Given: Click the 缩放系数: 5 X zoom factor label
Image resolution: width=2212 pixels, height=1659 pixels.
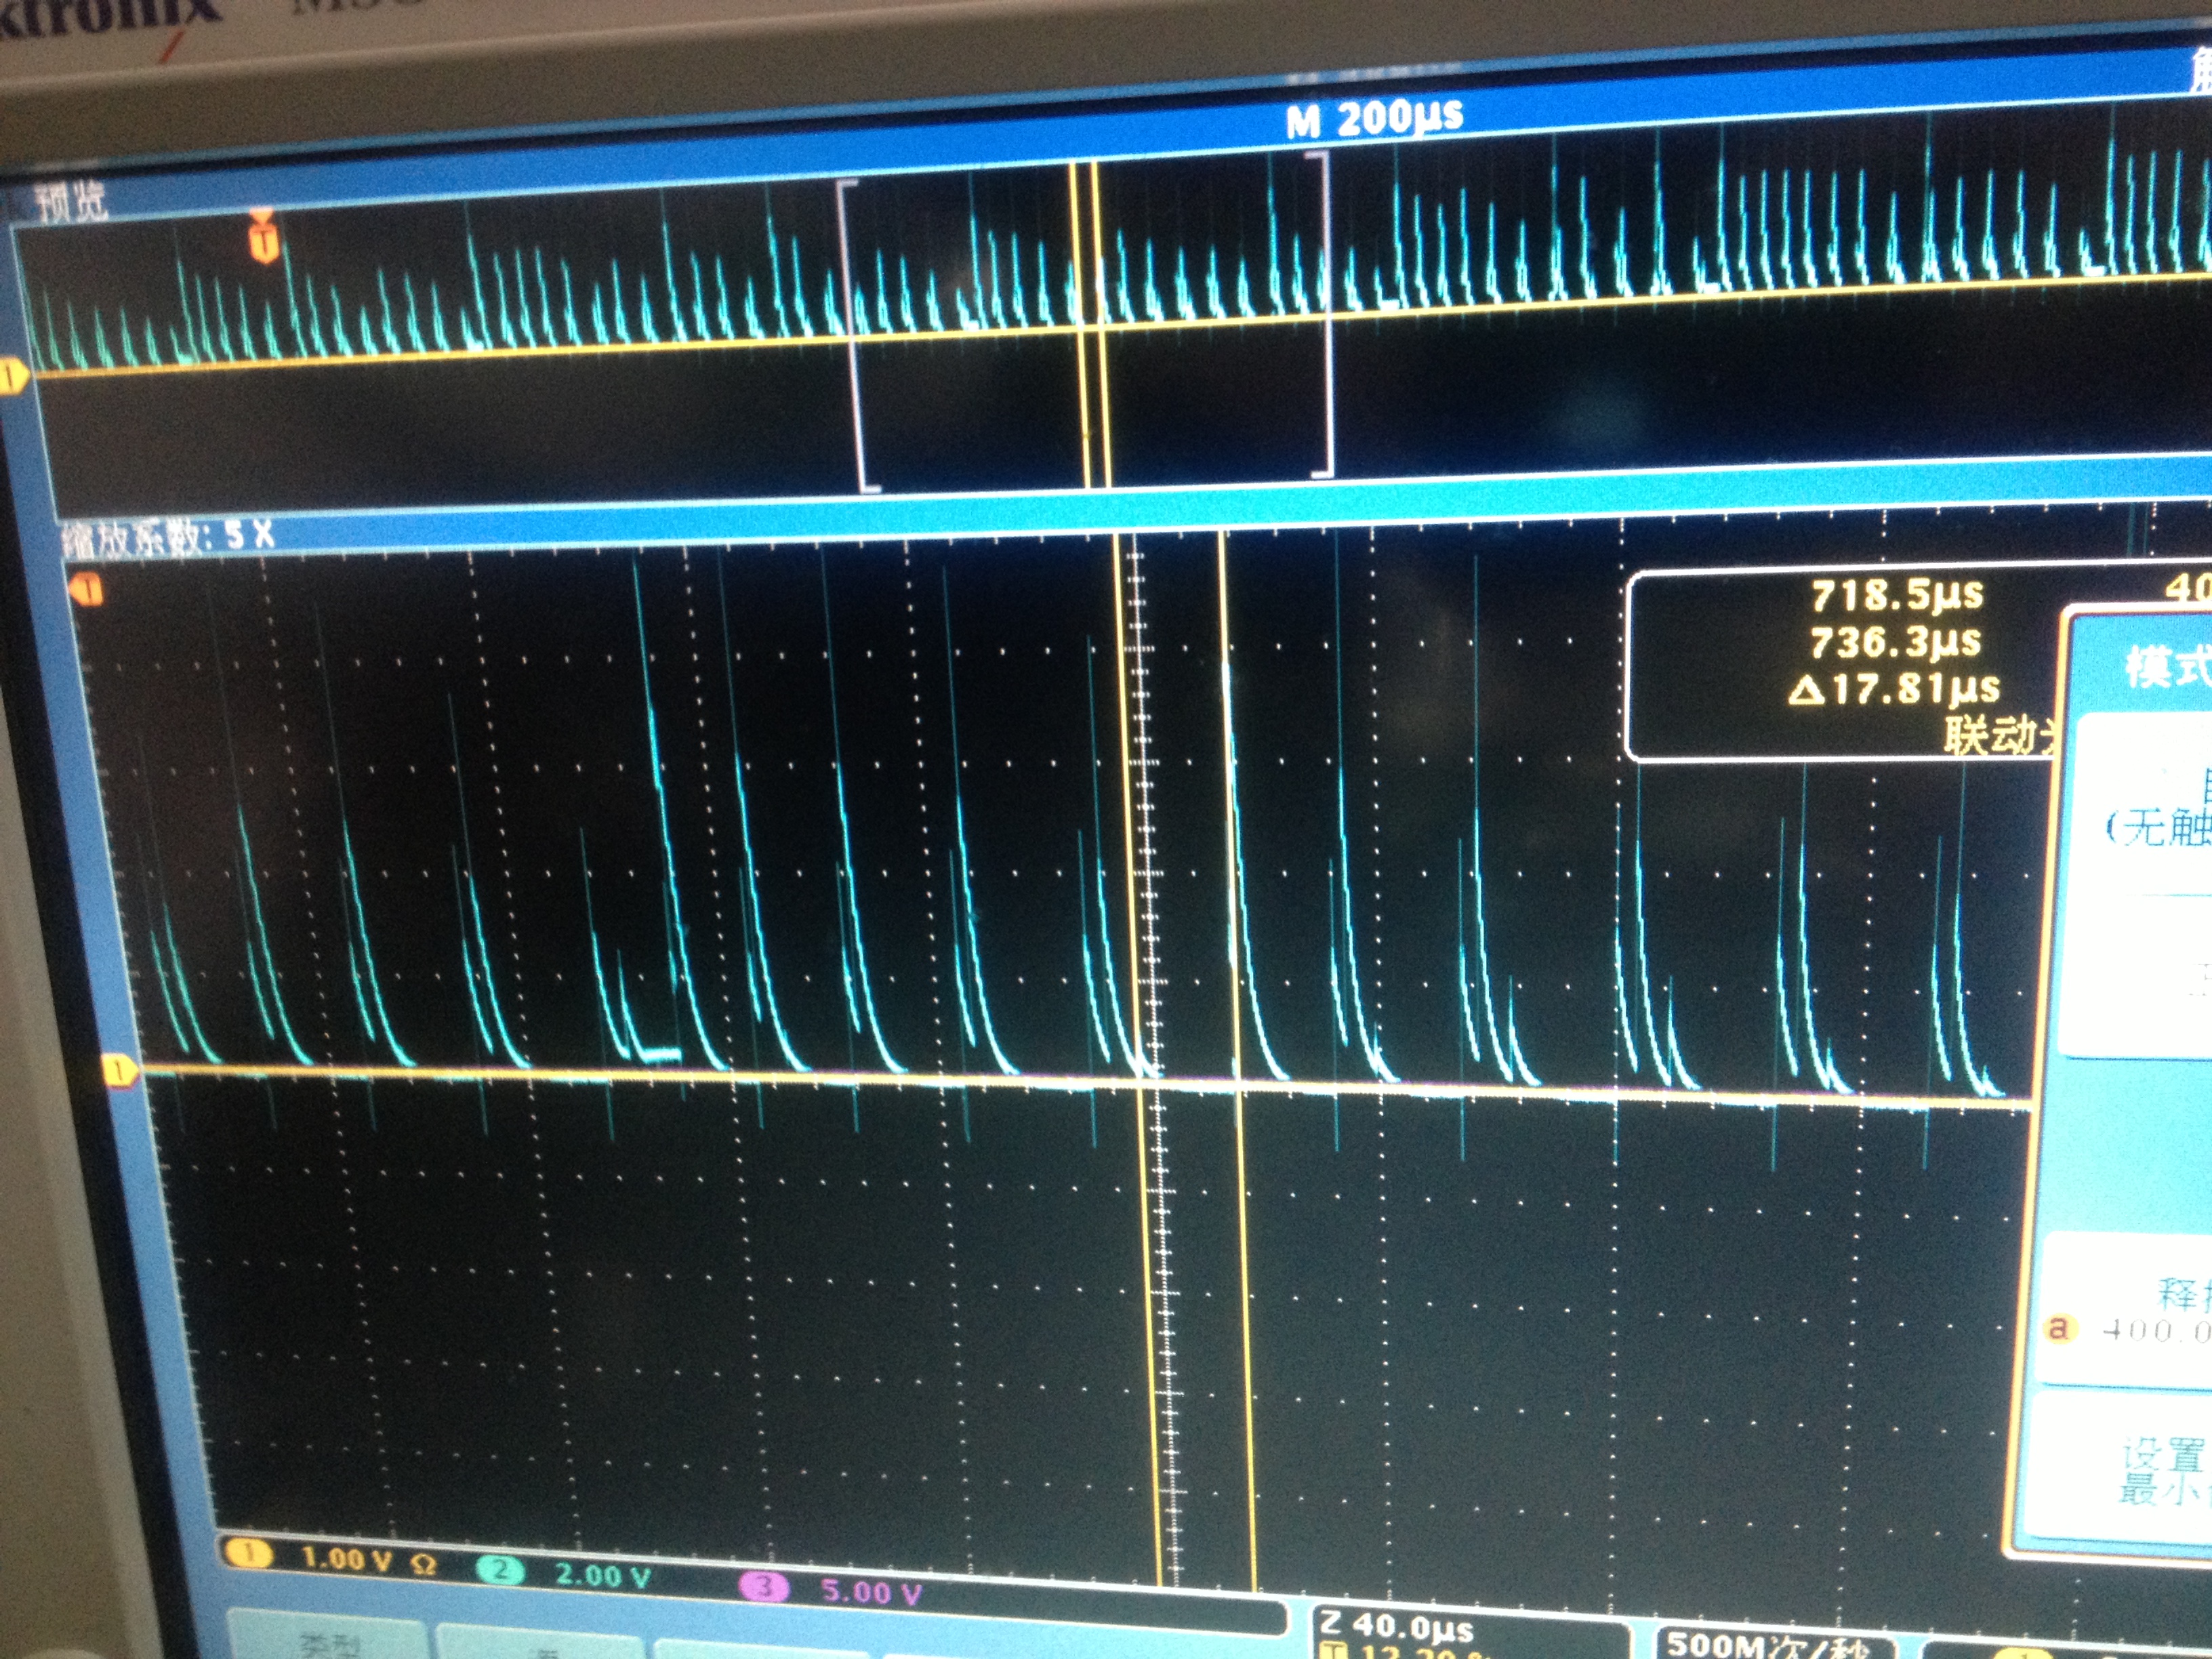Looking at the screenshot, I should point(168,537).
